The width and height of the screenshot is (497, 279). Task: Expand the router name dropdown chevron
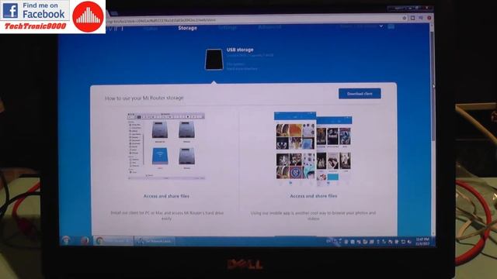pos(381,26)
